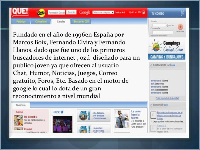This screenshot has height=150, width=200.
Task: Open the Clase Nº 9 blog link
Action: [162, 126]
